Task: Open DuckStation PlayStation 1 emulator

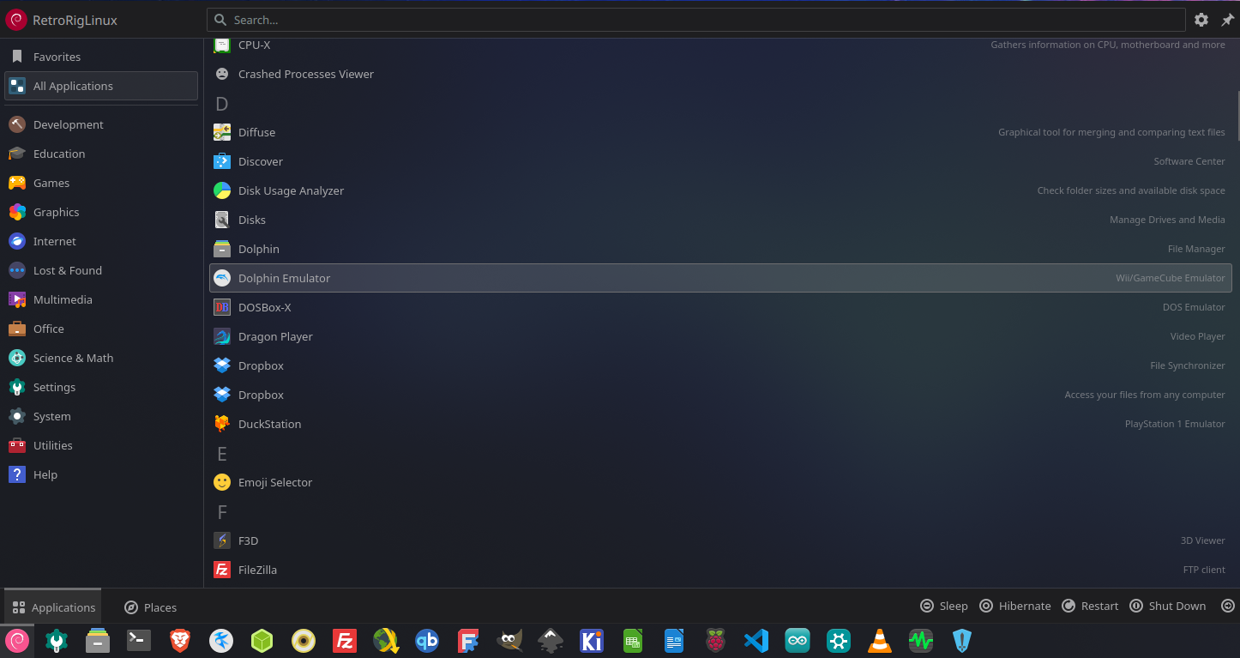Action: [x=269, y=424]
